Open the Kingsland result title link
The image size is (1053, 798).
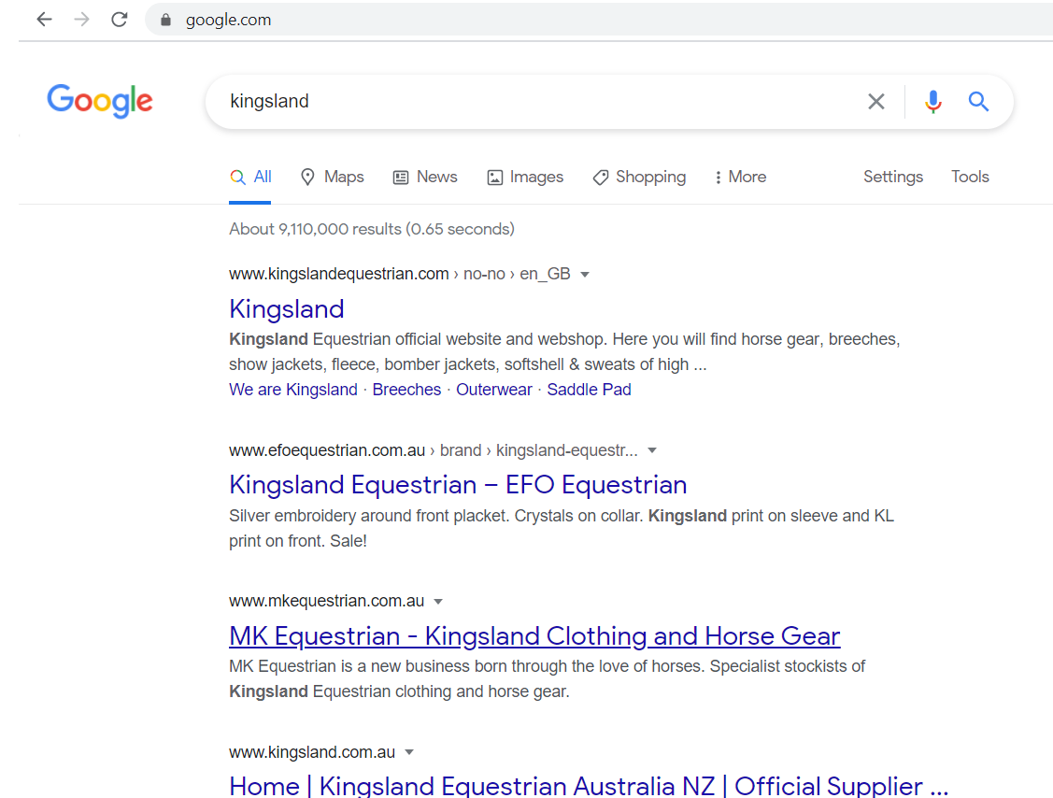pyautogui.click(x=287, y=309)
